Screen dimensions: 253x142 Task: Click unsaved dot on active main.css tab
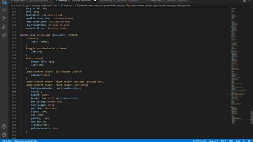95,1
